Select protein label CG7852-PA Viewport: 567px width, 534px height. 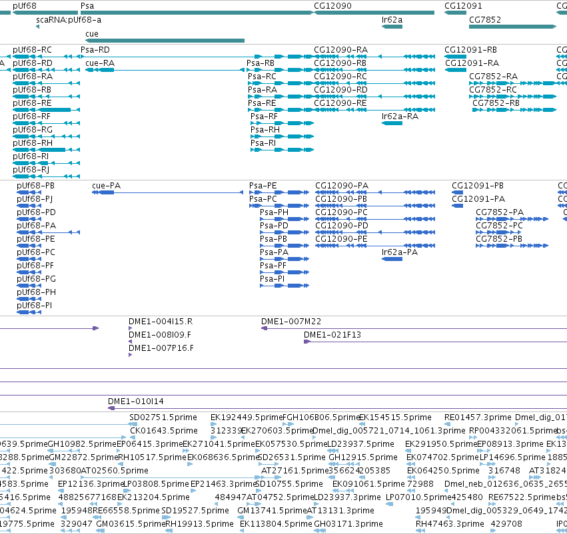[x=500, y=212]
